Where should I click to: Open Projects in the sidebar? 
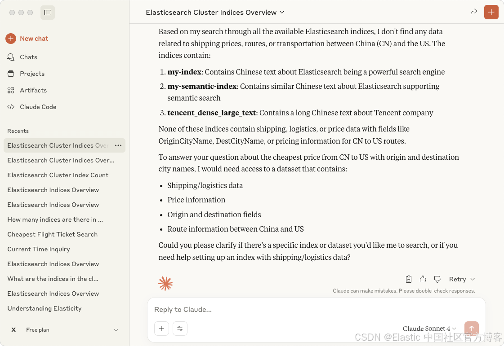[x=32, y=74]
